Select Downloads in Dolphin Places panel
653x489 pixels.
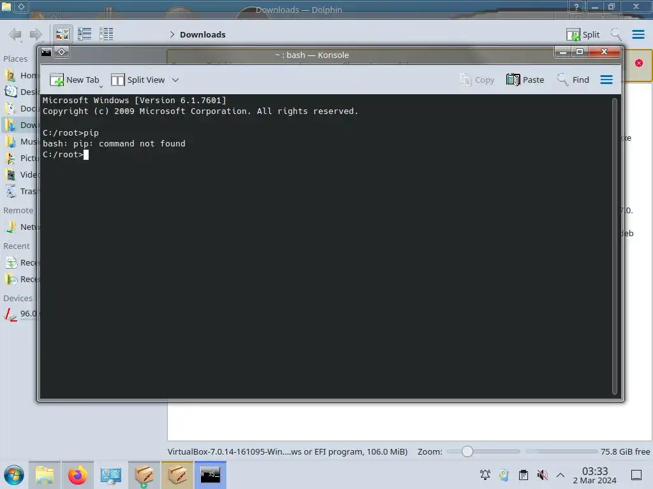[x=21, y=125]
